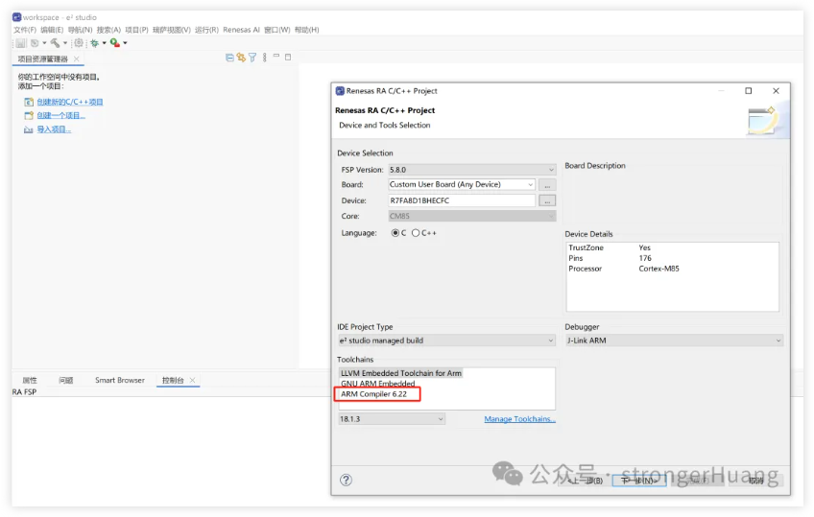
Task: Click the 创建新的C/C++项目 link
Action: (70, 103)
